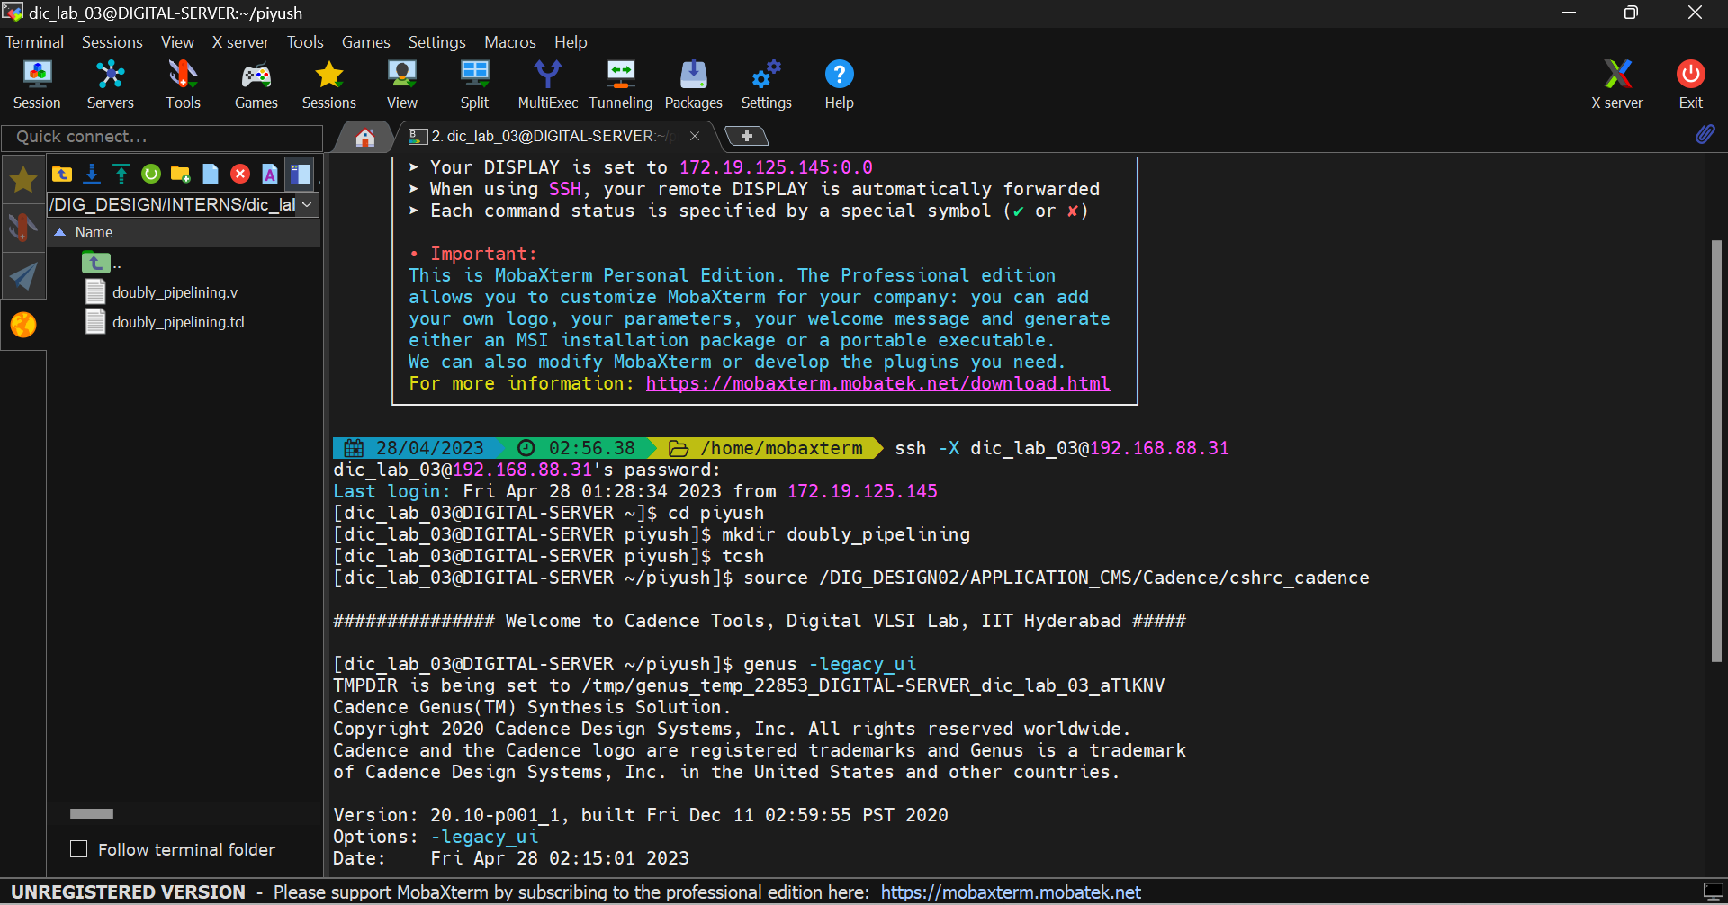Refresh the remote file listing
1728x905 pixels.
(150, 174)
